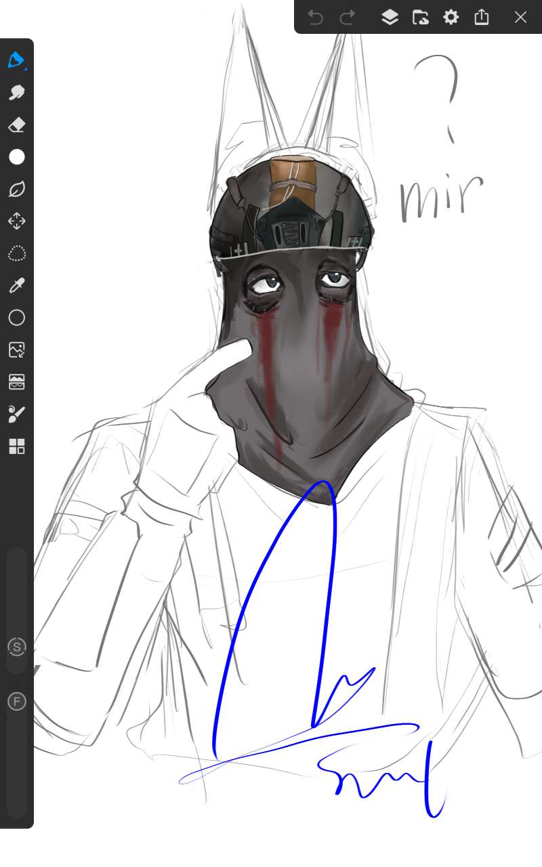Open the swirl paintbrush tool
The image size is (542, 867).
[16, 414]
